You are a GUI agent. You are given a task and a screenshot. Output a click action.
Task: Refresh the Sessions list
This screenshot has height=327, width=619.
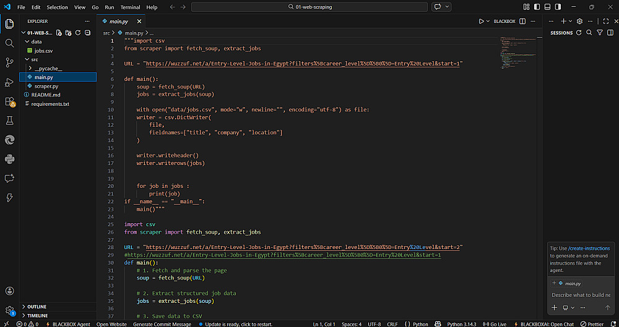579,33
